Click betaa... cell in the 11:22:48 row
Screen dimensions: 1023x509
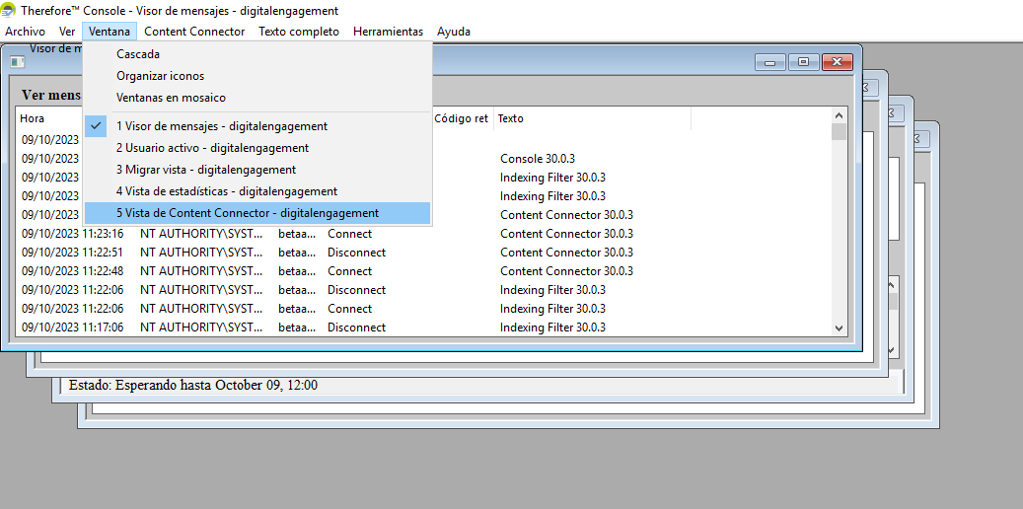(x=298, y=271)
